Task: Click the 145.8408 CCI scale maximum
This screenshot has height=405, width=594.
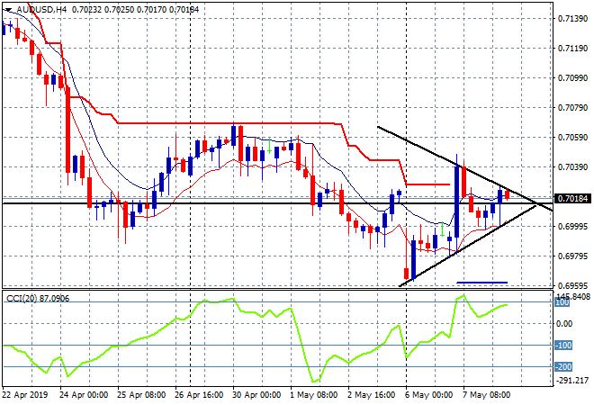Action: coord(573,296)
